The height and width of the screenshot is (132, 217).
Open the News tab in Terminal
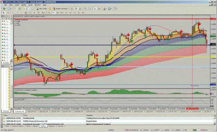28,126
